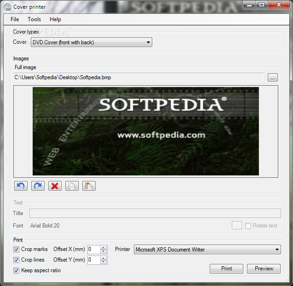Click the Offset Y number field

[94, 260]
